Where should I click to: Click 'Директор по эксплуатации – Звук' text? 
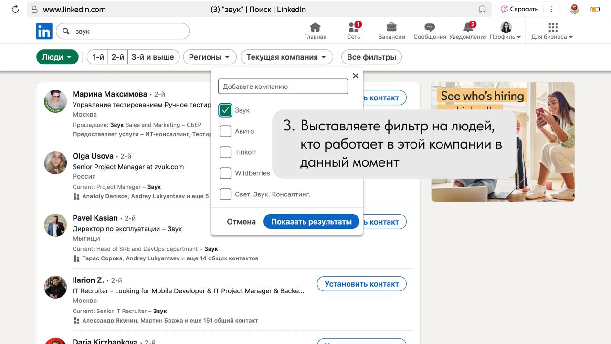tap(127, 229)
